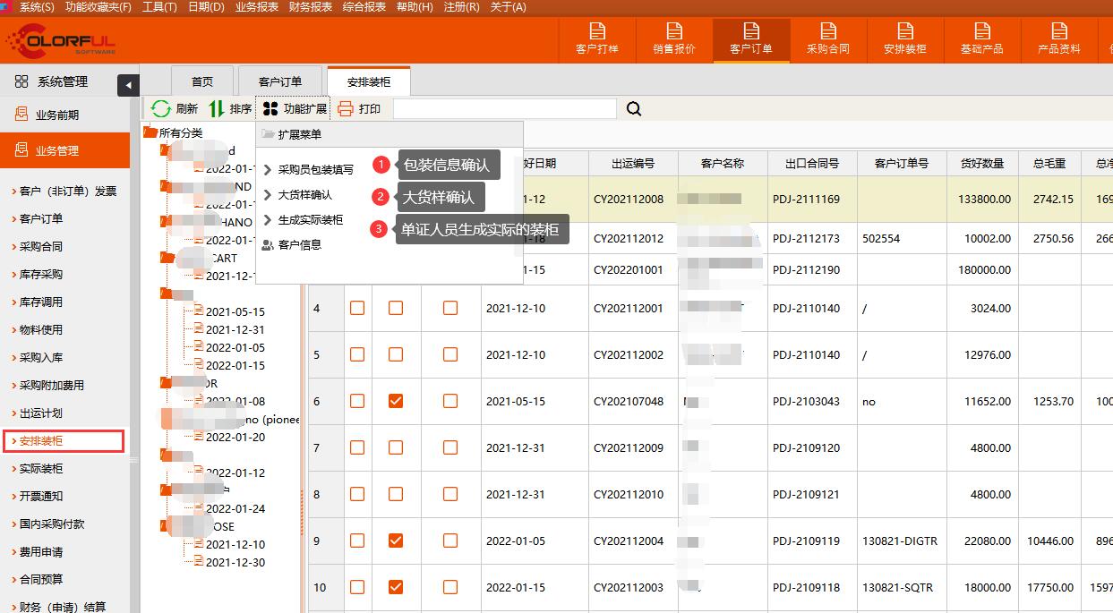Open 出运计划 in the sidebar
Viewport: 1113px width, 613px height.
click(41, 413)
